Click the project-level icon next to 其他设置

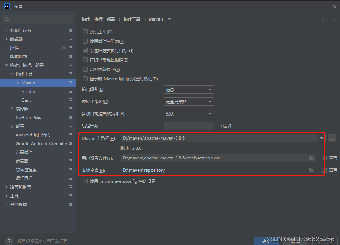coord(71,204)
